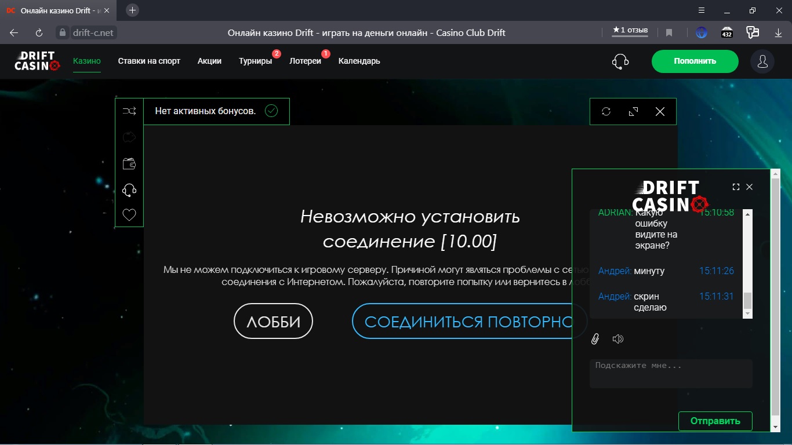
Task: Click chat messages scrollbar thumb
Action: pyautogui.click(x=748, y=300)
